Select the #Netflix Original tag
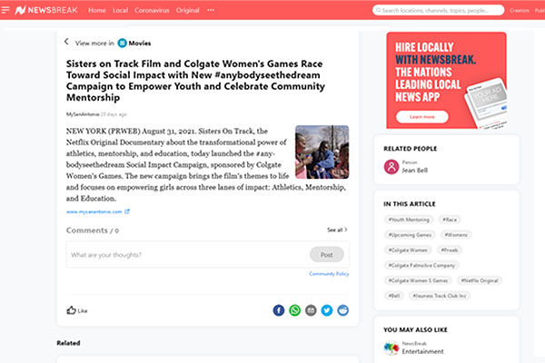 coord(480,280)
